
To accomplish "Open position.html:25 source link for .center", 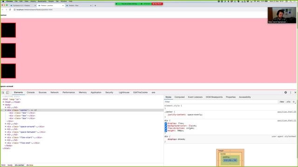I will coord(287,112).
